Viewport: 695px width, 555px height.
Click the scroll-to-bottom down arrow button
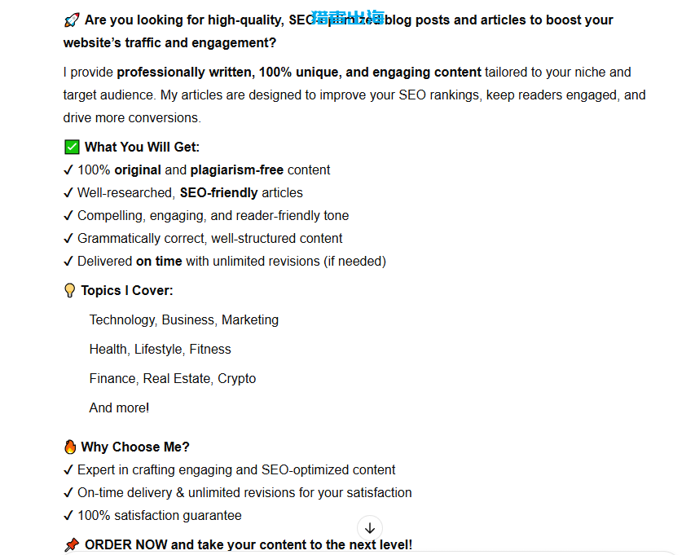(370, 528)
